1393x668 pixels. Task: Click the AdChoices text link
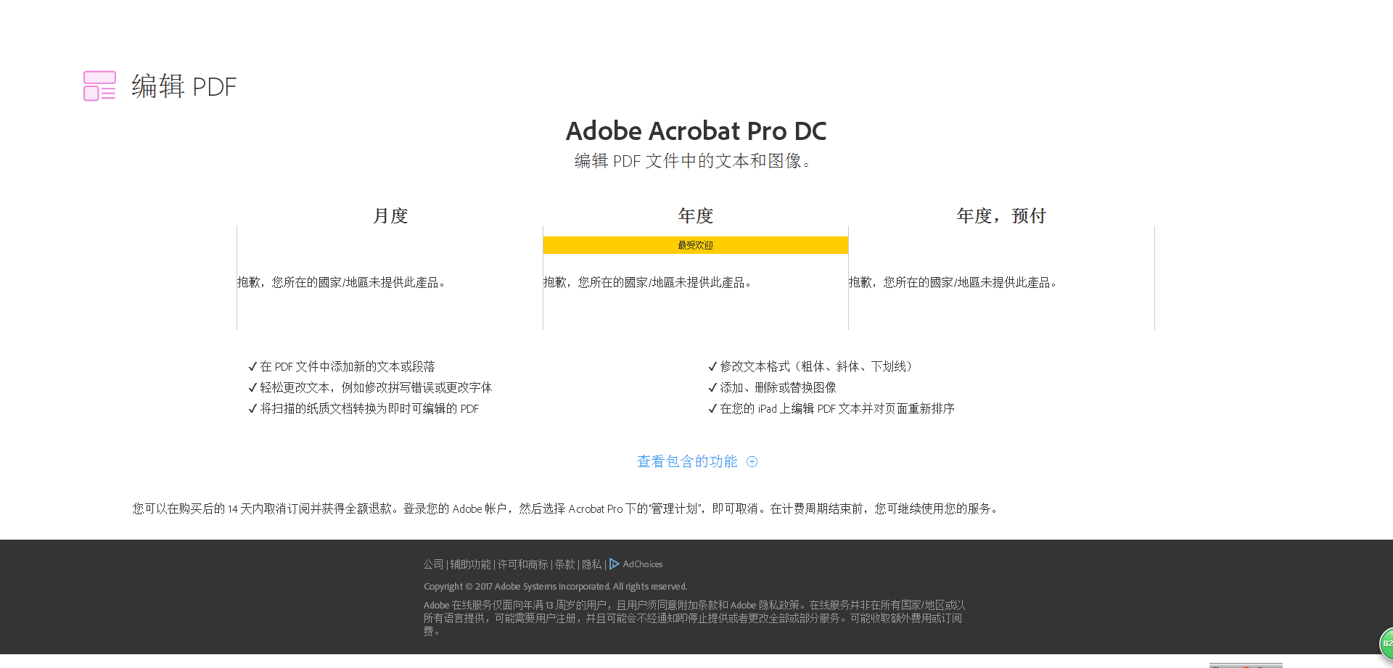pyautogui.click(x=643, y=564)
